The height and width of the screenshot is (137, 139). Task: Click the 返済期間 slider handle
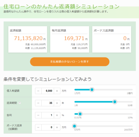tap(115, 102)
